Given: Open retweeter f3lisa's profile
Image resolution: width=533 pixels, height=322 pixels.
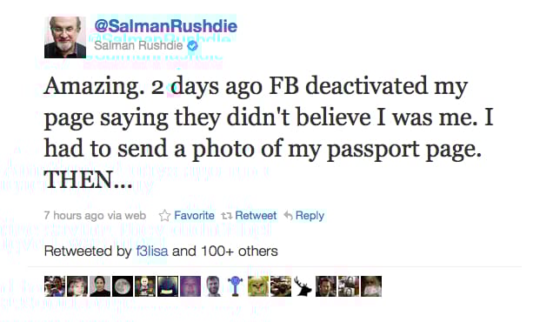Looking at the screenshot, I should click(x=152, y=252).
